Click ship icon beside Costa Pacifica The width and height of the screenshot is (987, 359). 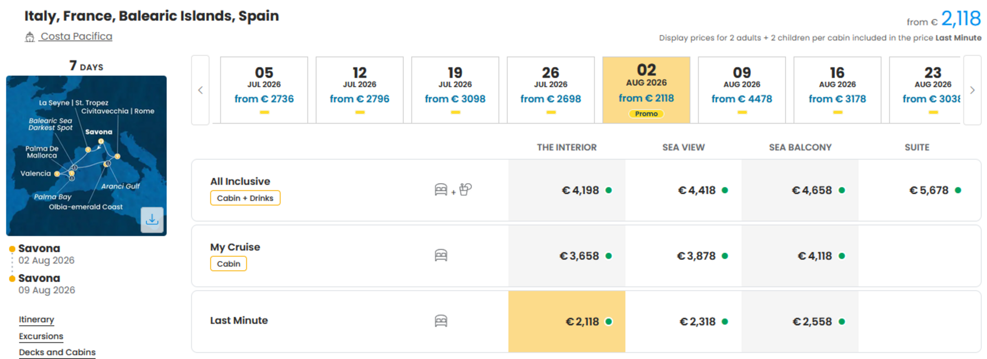30,37
